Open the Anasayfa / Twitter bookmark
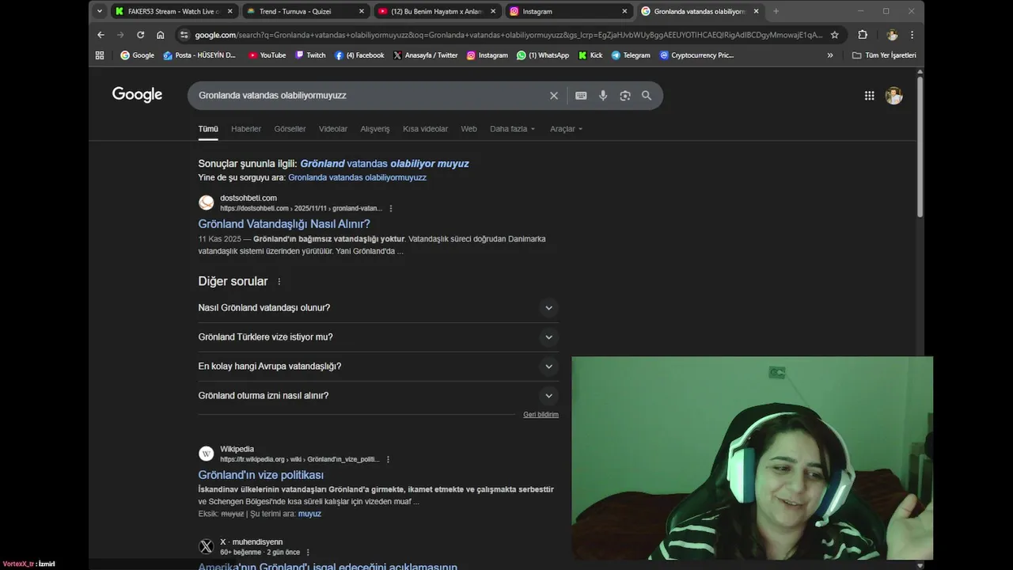 pos(426,55)
